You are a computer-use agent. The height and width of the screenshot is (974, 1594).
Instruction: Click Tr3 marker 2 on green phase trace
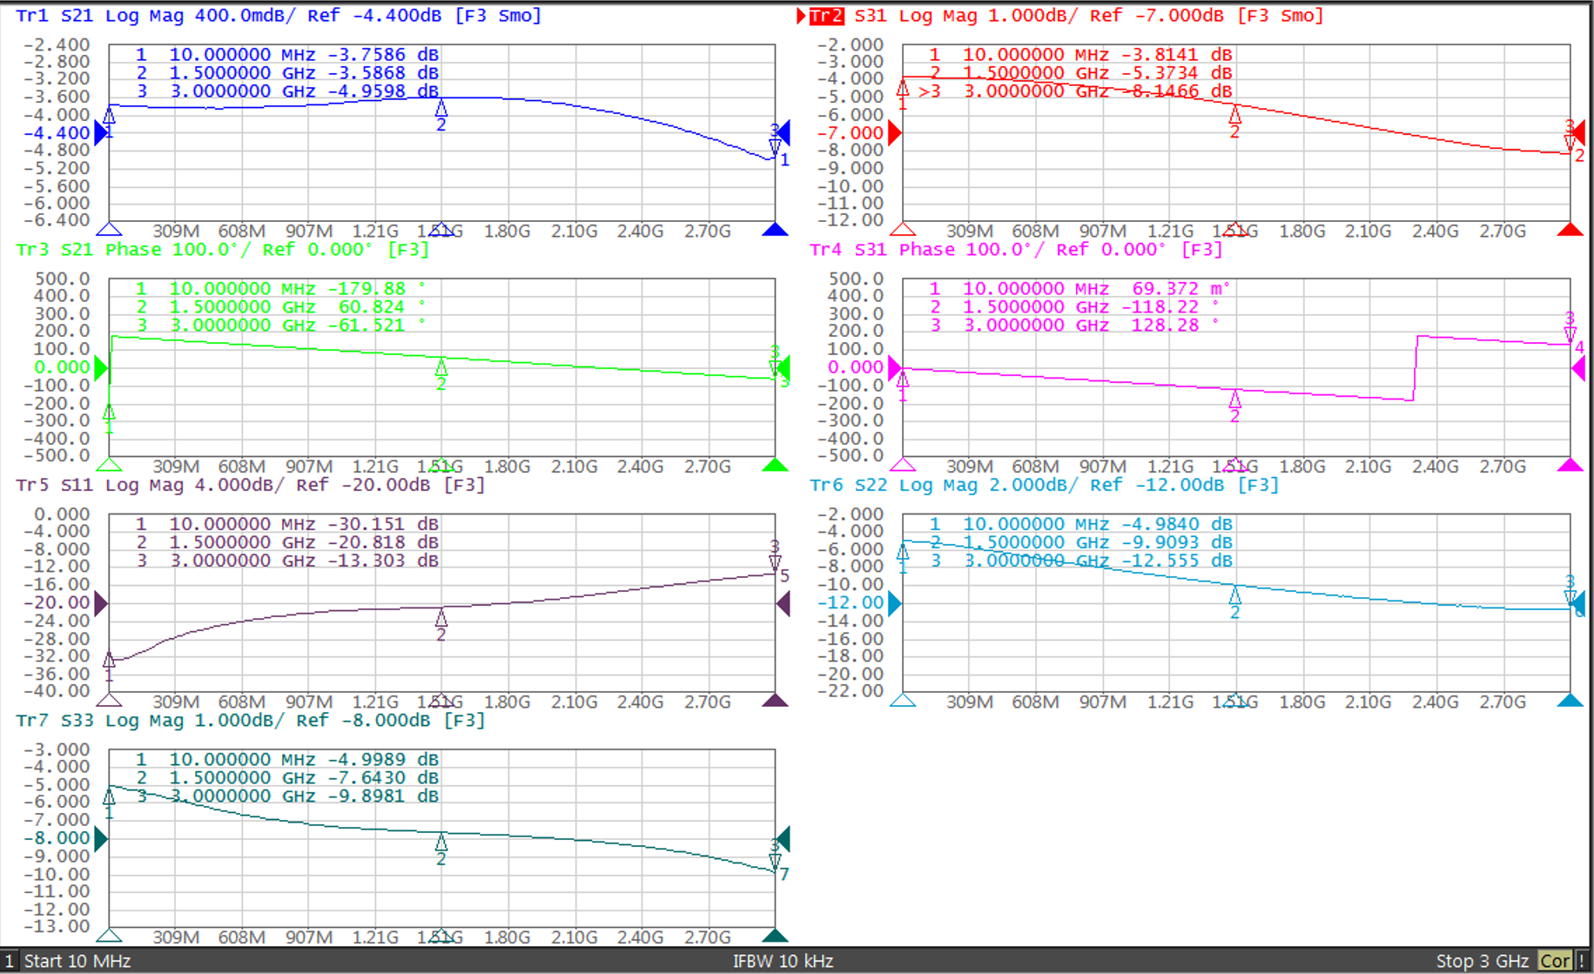click(x=441, y=367)
